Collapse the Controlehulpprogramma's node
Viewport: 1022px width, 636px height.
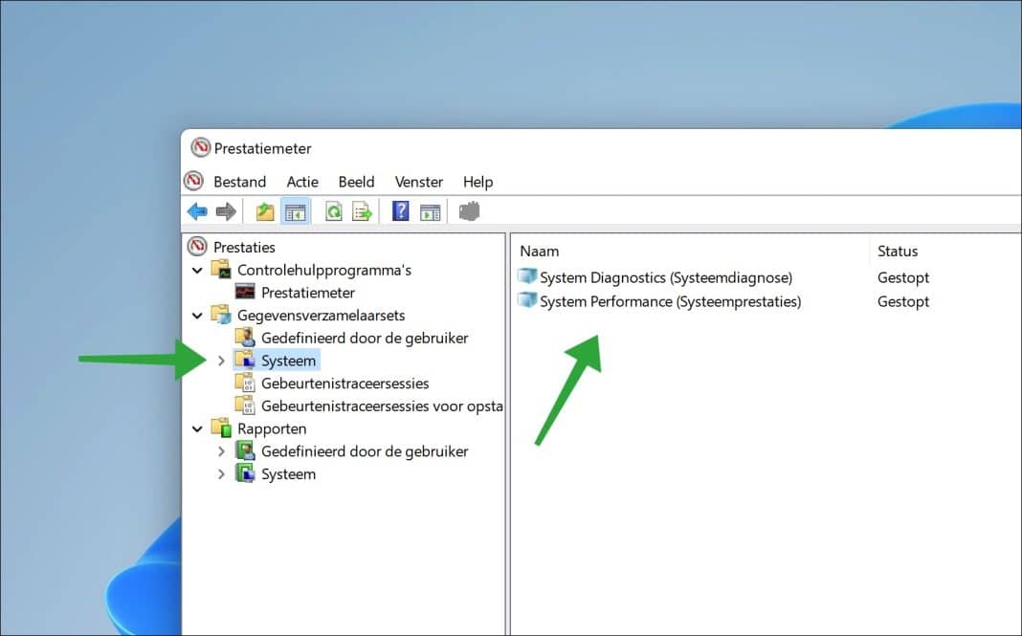coord(197,270)
